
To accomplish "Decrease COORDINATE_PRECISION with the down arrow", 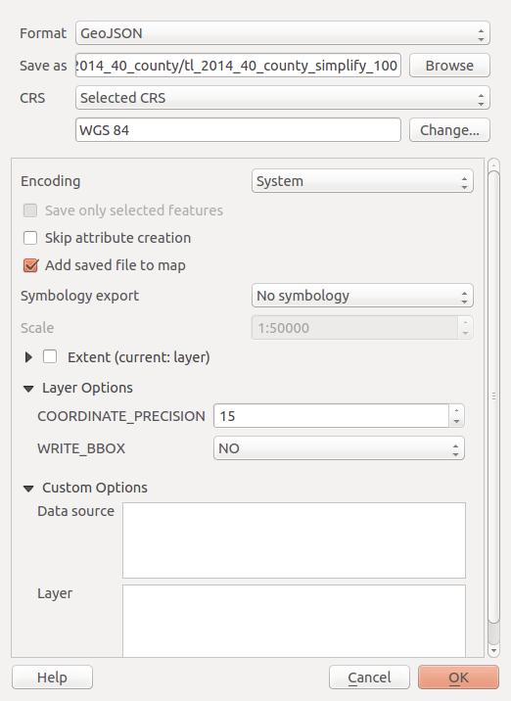I will coord(456,422).
